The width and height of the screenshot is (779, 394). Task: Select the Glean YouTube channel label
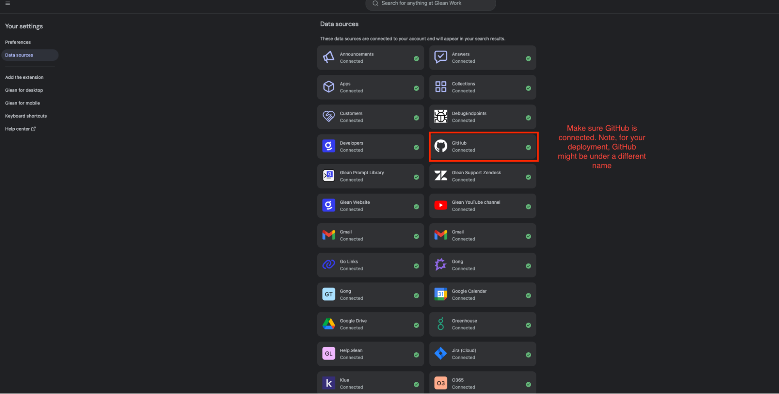coord(476,202)
